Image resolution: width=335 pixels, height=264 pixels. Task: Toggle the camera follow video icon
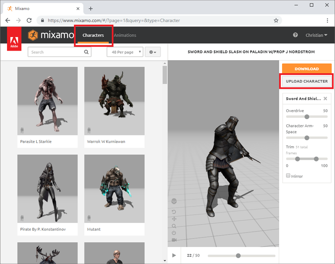174,240
